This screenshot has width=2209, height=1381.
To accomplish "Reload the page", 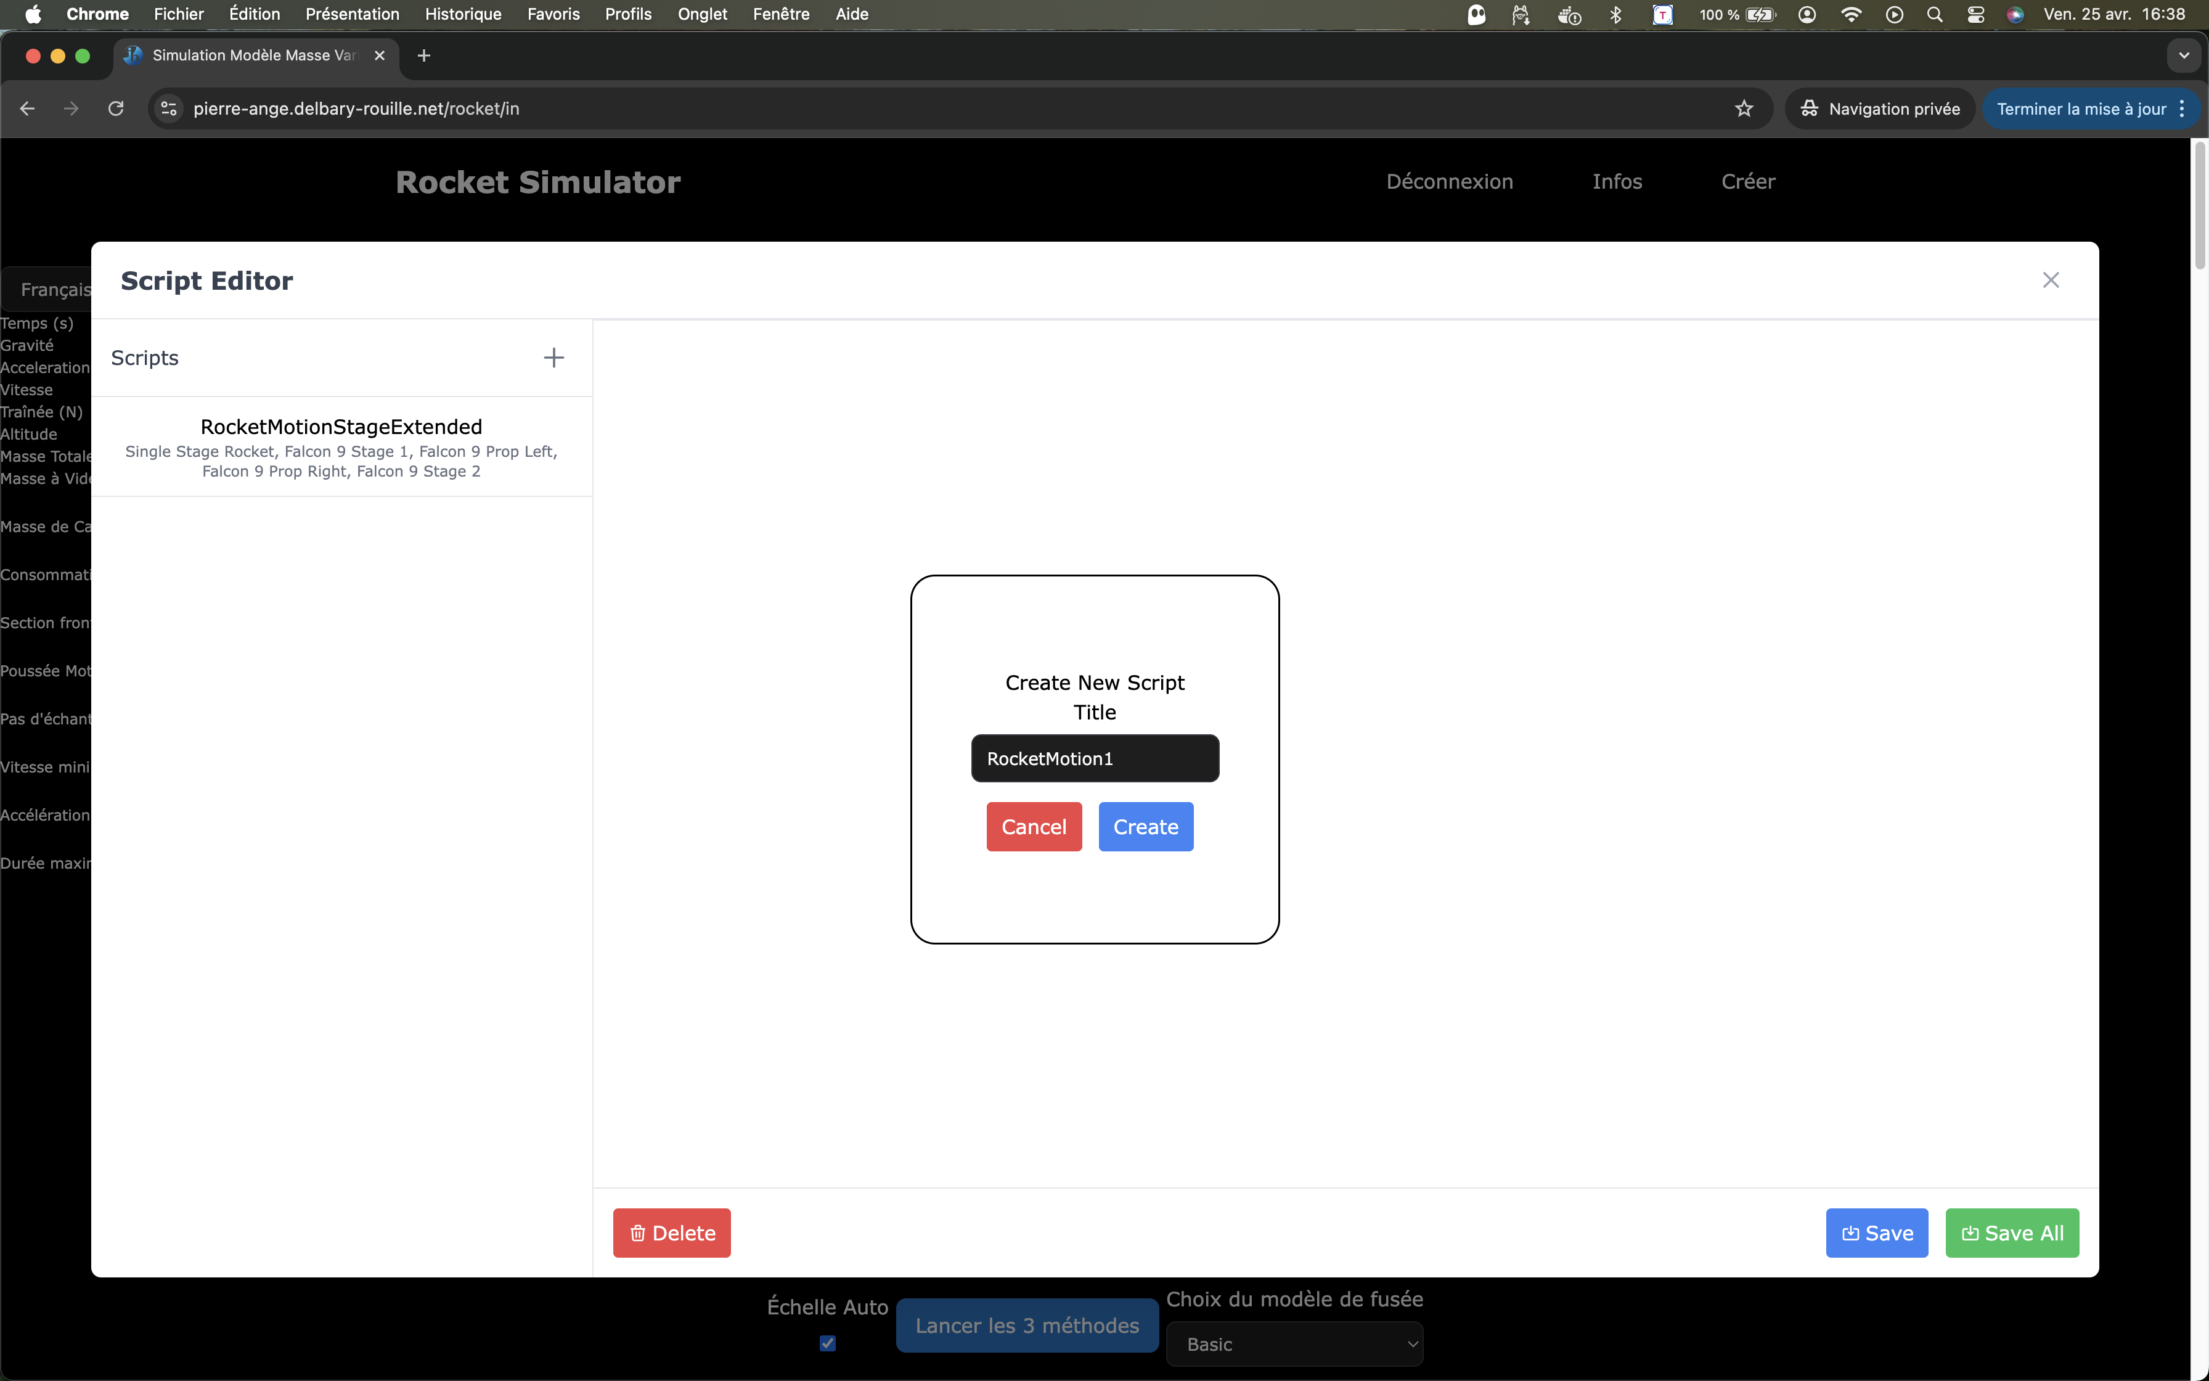I will pos(116,109).
